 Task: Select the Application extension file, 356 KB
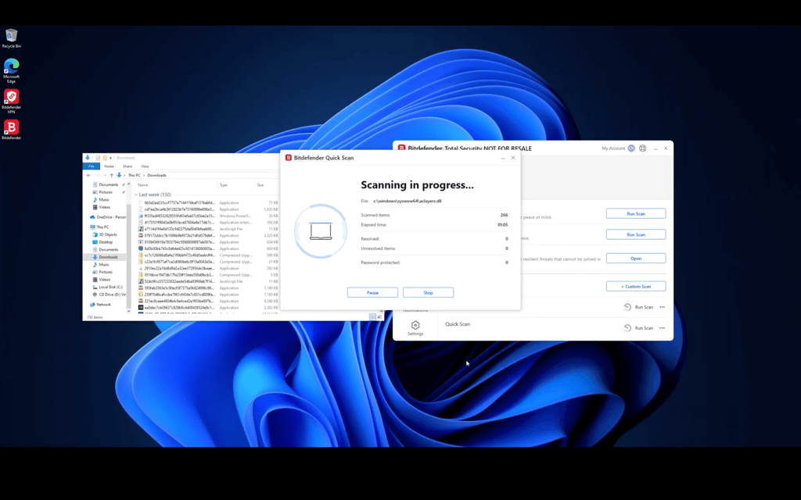pyautogui.click(x=208, y=223)
